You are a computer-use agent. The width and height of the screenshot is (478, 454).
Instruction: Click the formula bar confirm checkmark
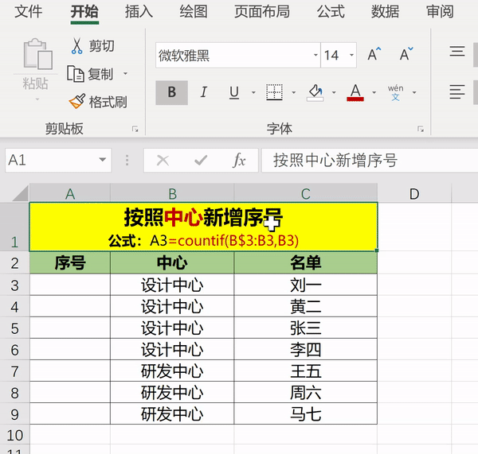201,160
